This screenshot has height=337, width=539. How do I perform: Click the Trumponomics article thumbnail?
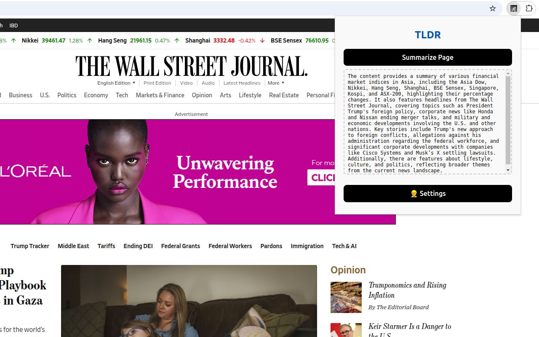click(x=346, y=297)
